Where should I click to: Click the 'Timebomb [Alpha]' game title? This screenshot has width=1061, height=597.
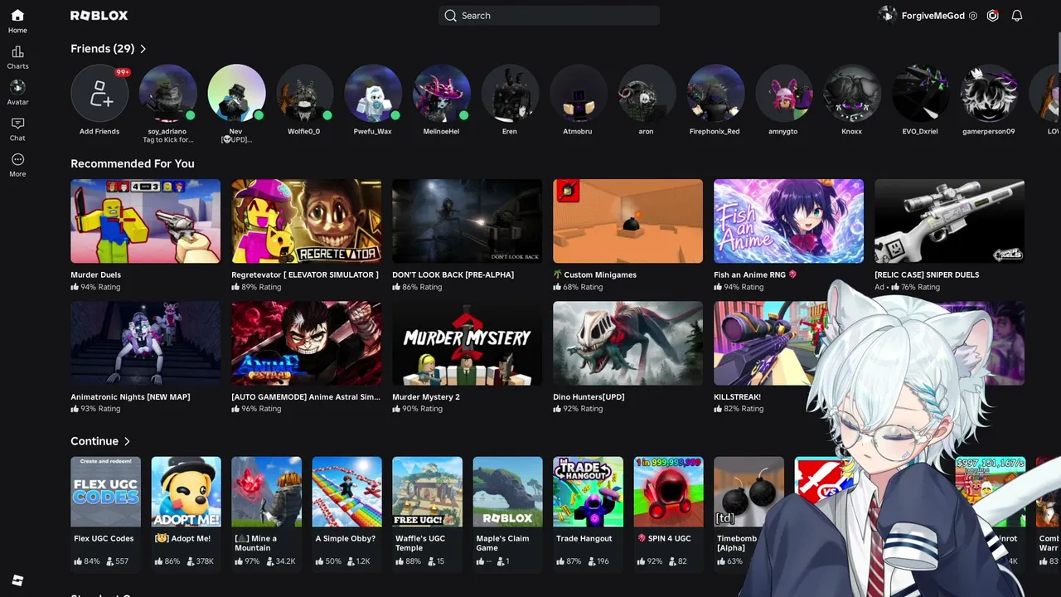737,543
